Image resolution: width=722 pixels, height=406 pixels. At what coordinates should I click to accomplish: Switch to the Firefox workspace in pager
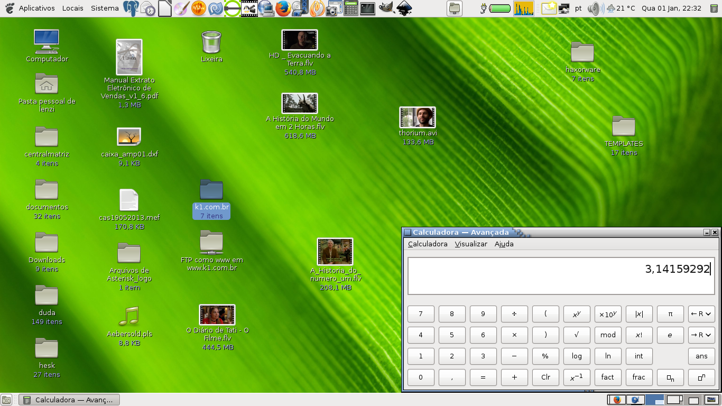coord(617,400)
